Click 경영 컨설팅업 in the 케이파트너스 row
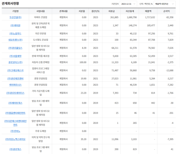 41,85
